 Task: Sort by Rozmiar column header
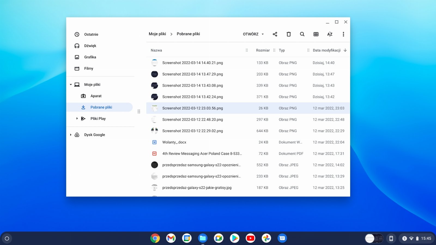point(263,50)
